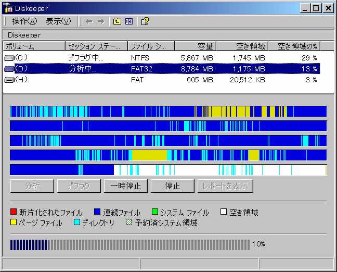Click the 8,784 MB capacity cell
Image resolution: width=337 pixels, height=272 pixels.
click(197, 69)
